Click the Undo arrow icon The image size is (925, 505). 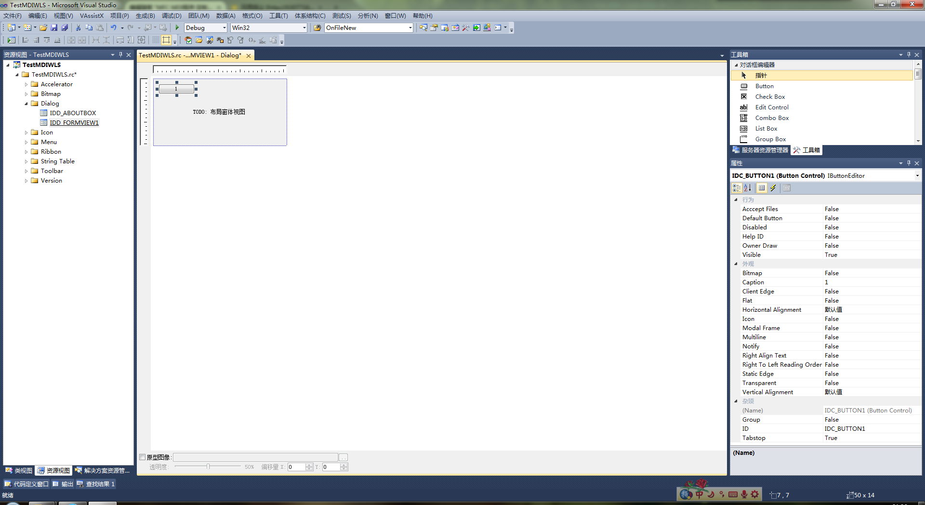113,28
